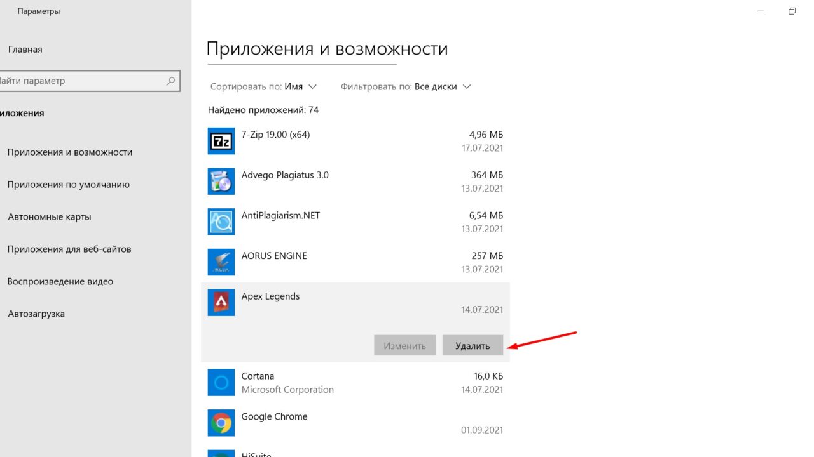814x457 pixels.
Task: Click the '4,96 МБ' size value
Action: 486,135
